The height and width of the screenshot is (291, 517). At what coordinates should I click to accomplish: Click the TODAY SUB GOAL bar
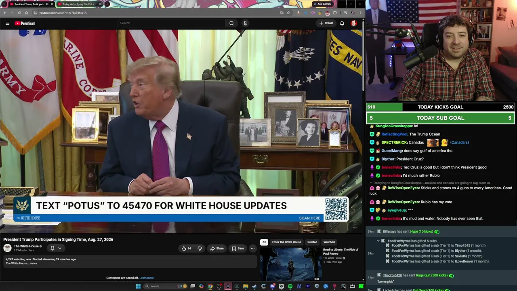(440, 118)
